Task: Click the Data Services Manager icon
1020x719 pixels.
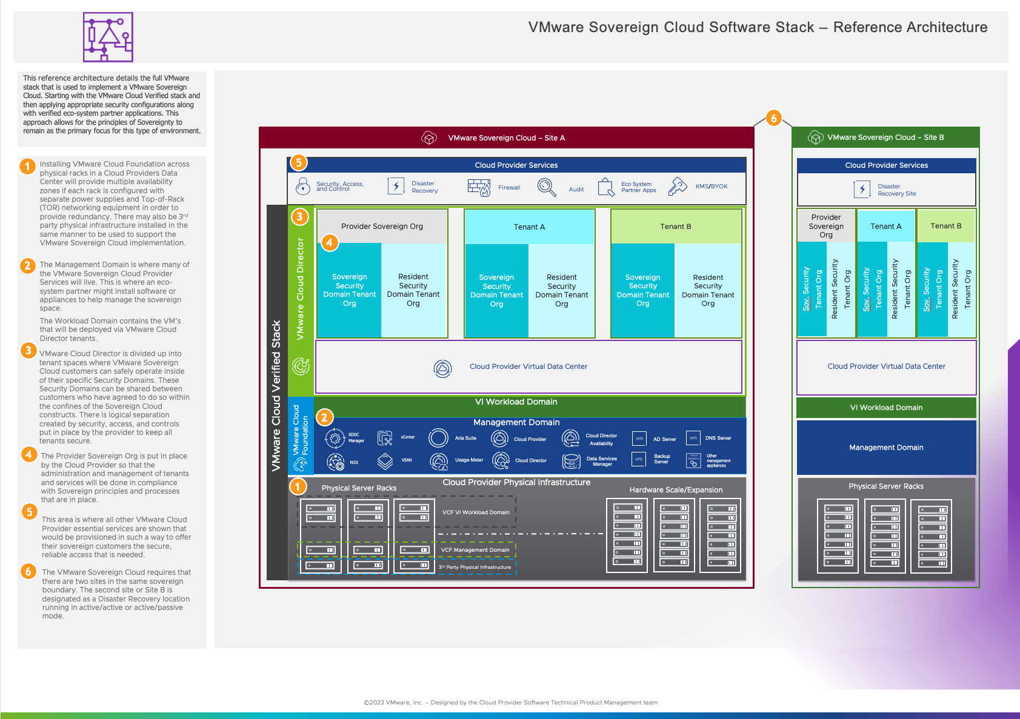Action: (x=571, y=461)
